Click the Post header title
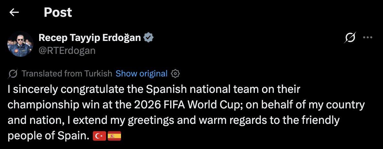 point(58,12)
